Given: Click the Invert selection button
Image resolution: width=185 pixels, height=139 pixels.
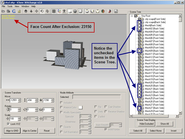Looking at the screenshot, I should click(x=174, y=131).
